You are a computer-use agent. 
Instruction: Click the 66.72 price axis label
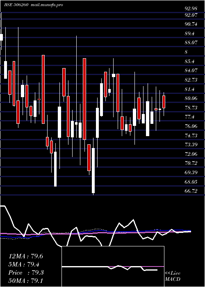click(191, 191)
